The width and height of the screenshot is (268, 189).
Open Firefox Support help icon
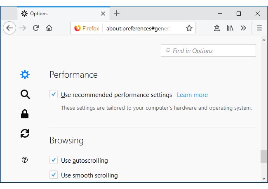25,160
